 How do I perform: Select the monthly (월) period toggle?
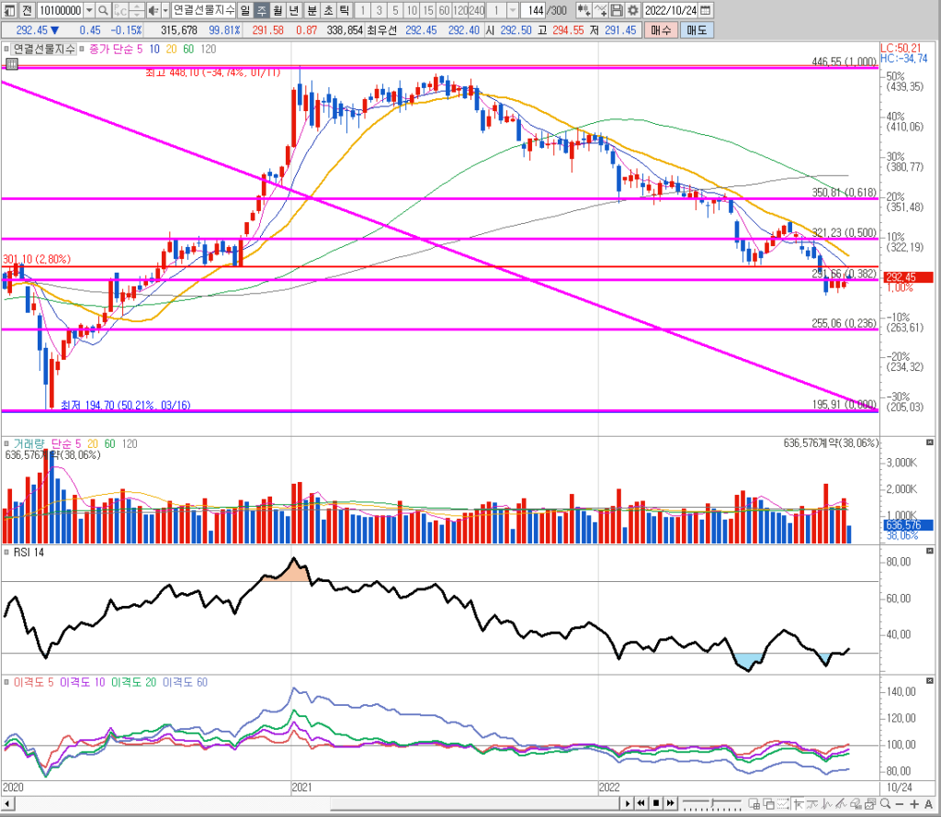coord(278,11)
